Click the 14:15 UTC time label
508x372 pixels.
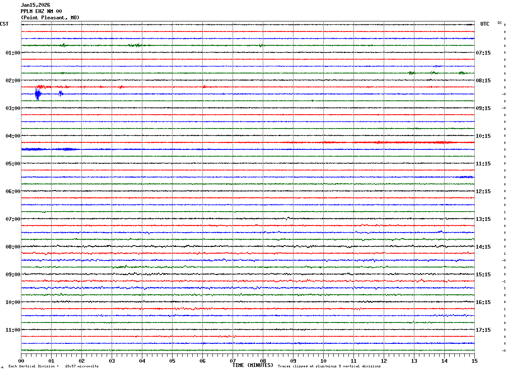tap(483, 247)
